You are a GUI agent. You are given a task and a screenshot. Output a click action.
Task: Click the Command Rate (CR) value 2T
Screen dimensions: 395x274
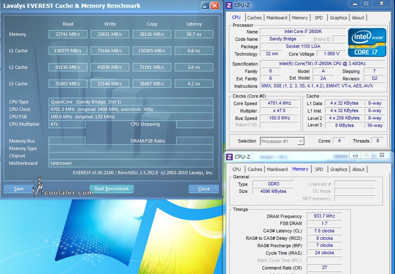(324, 268)
